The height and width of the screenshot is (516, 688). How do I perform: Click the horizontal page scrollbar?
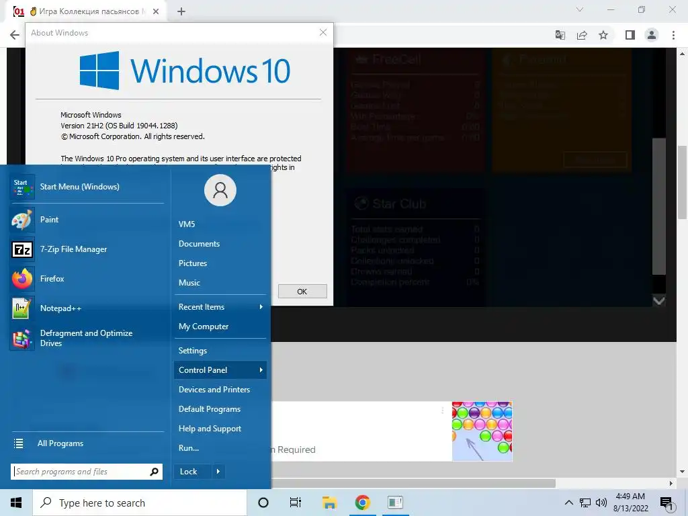pos(413,483)
